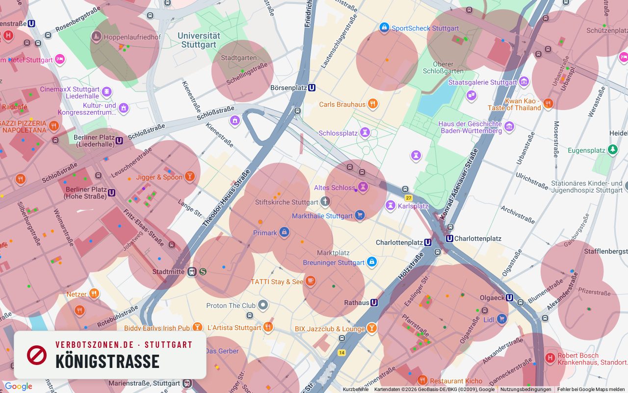Click the Google logo link

pos(18,387)
